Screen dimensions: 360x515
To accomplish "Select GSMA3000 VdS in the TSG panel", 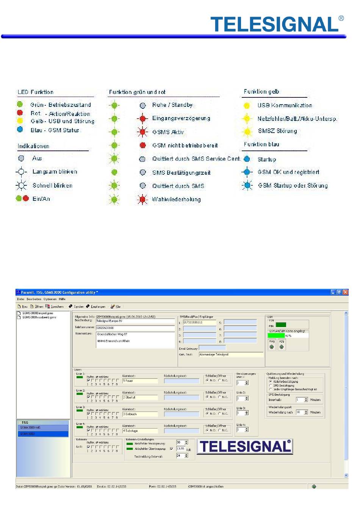I will [43, 427].
